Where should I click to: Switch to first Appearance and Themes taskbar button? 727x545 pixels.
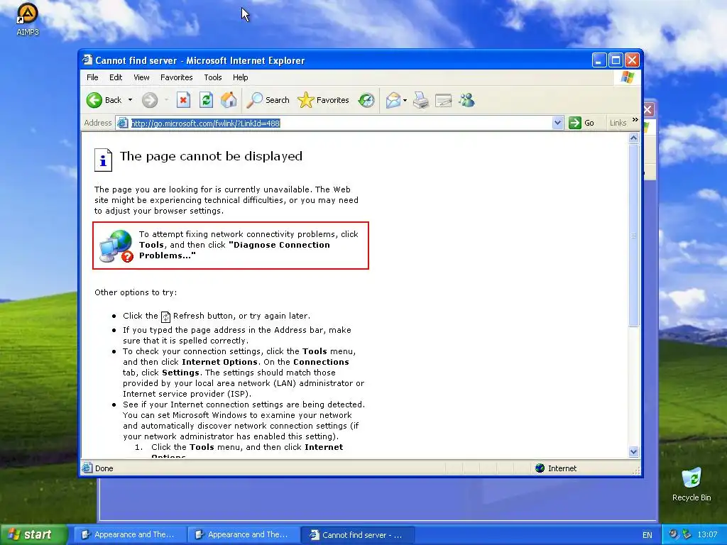point(129,535)
